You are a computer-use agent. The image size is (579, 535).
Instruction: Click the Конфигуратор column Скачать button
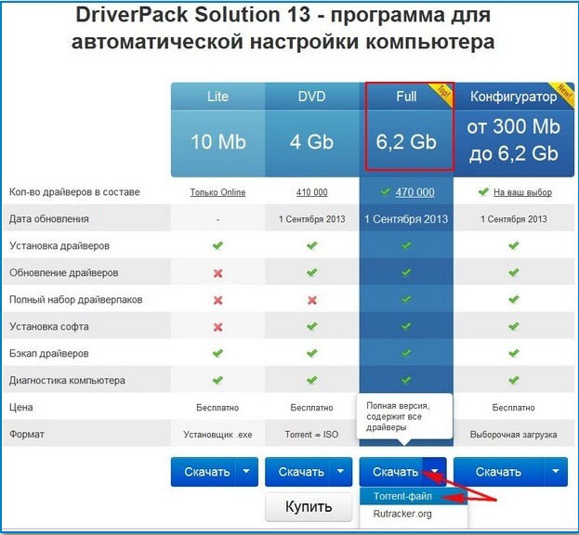point(498,472)
